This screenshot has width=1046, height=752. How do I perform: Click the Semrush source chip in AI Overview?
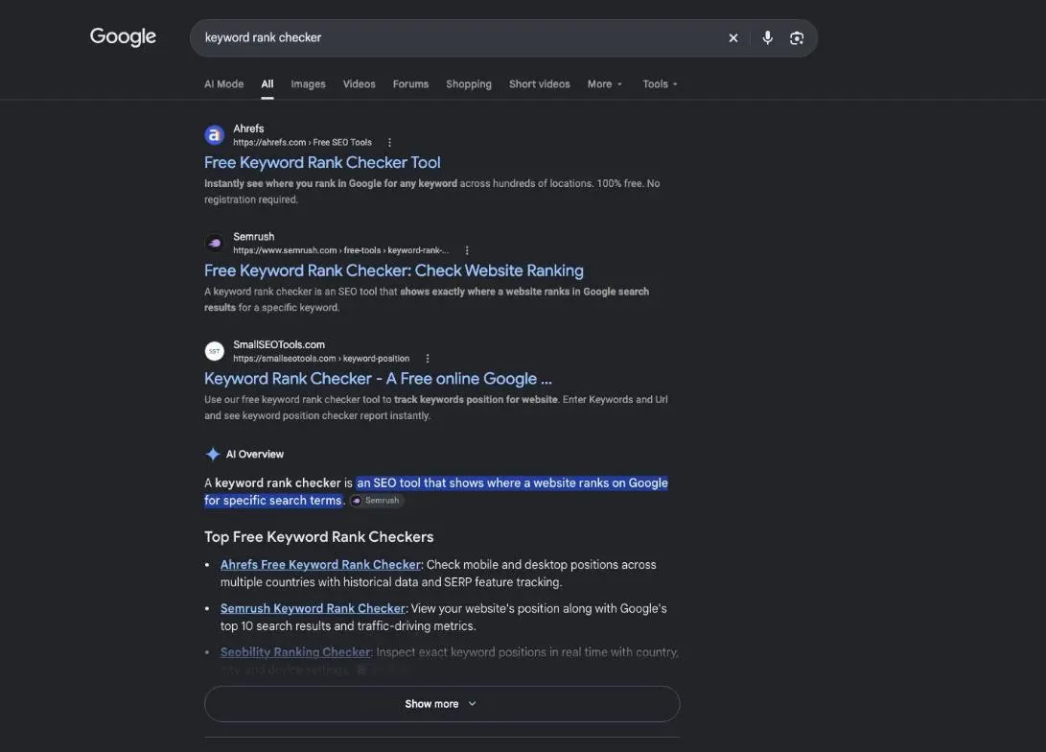click(x=377, y=501)
